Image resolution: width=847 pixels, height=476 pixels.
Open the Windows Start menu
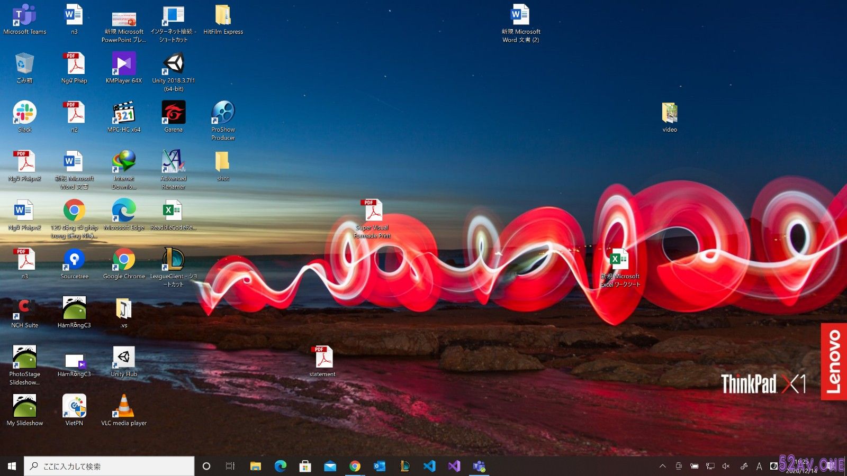tap(12, 466)
